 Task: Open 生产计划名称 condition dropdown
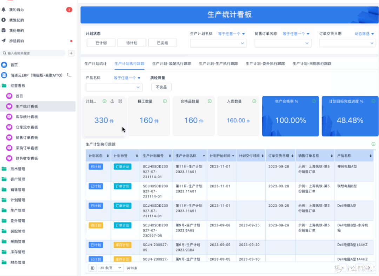pyautogui.click(x=231, y=34)
